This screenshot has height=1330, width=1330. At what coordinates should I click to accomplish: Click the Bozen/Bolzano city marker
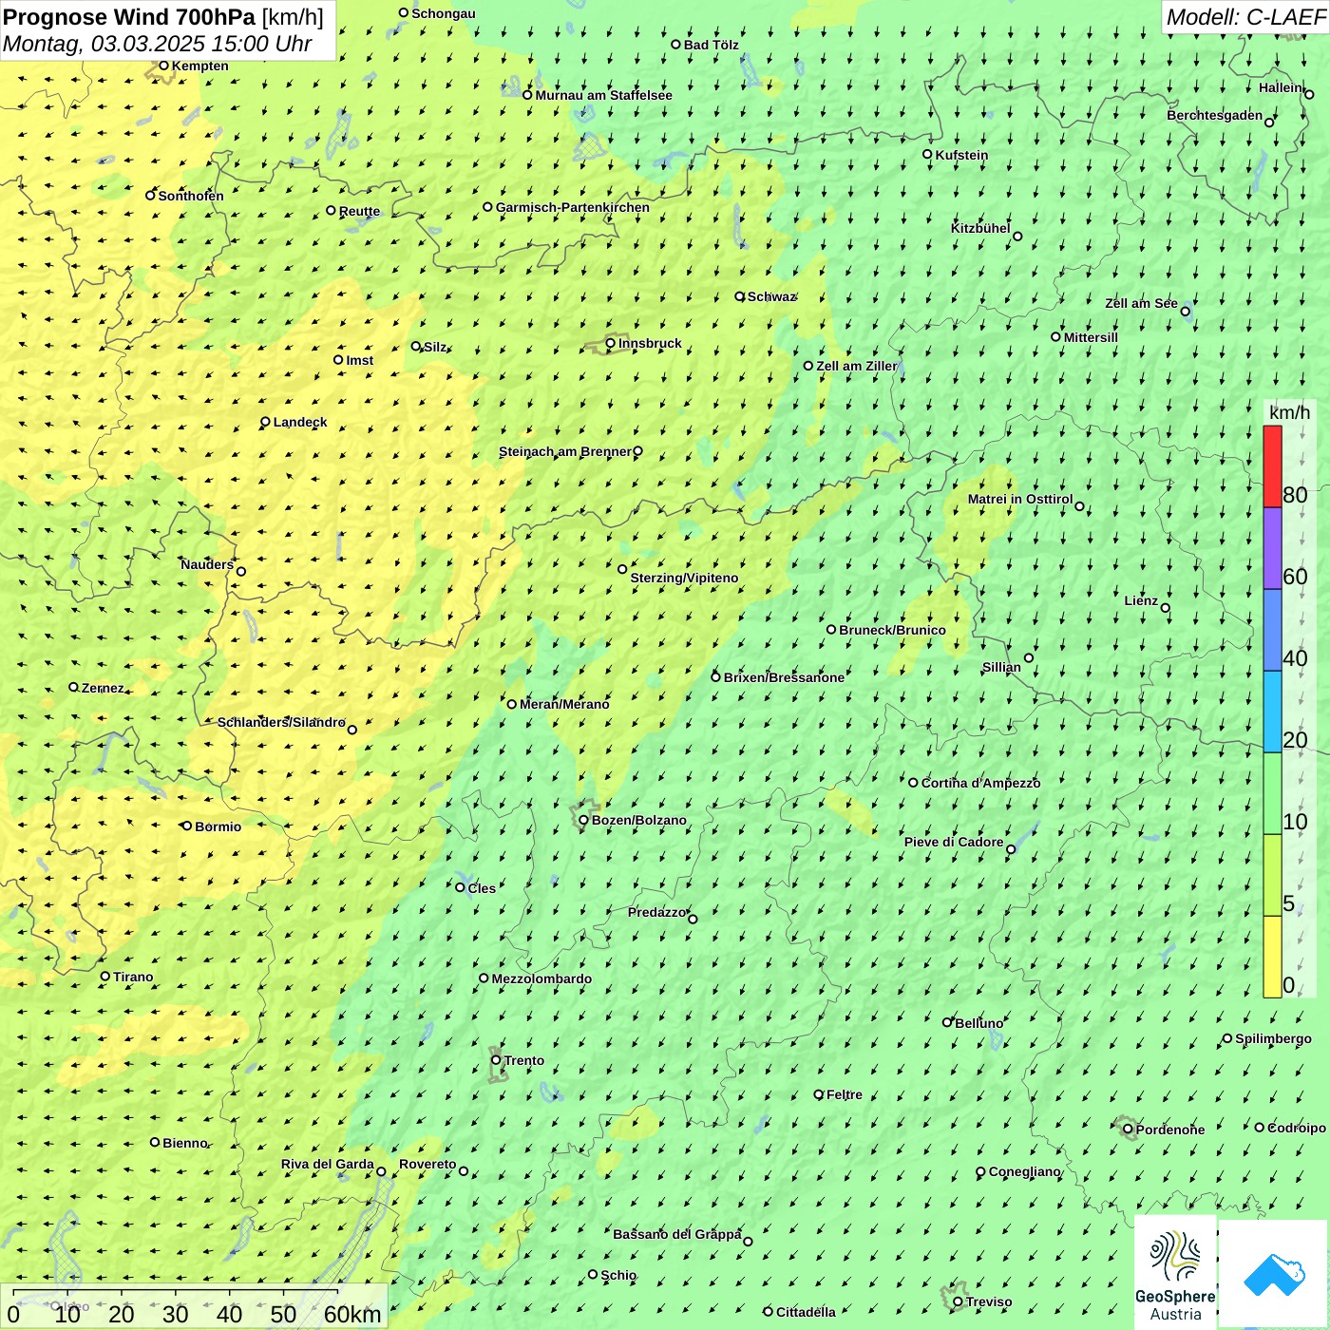[584, 820]
